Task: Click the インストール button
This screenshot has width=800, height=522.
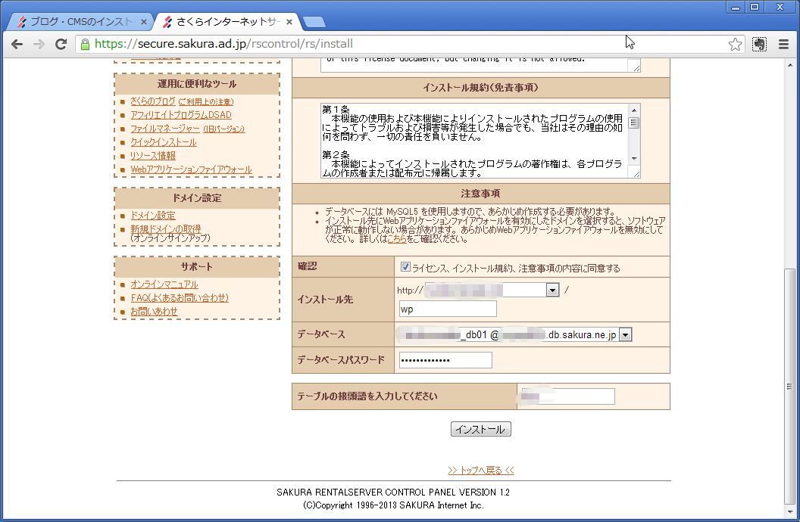Action: coord(480,429)
